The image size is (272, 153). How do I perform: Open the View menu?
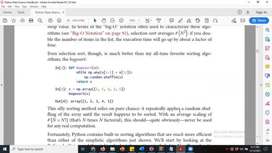coord(17,7)
